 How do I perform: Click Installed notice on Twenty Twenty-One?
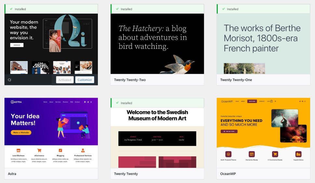point(263,9)
